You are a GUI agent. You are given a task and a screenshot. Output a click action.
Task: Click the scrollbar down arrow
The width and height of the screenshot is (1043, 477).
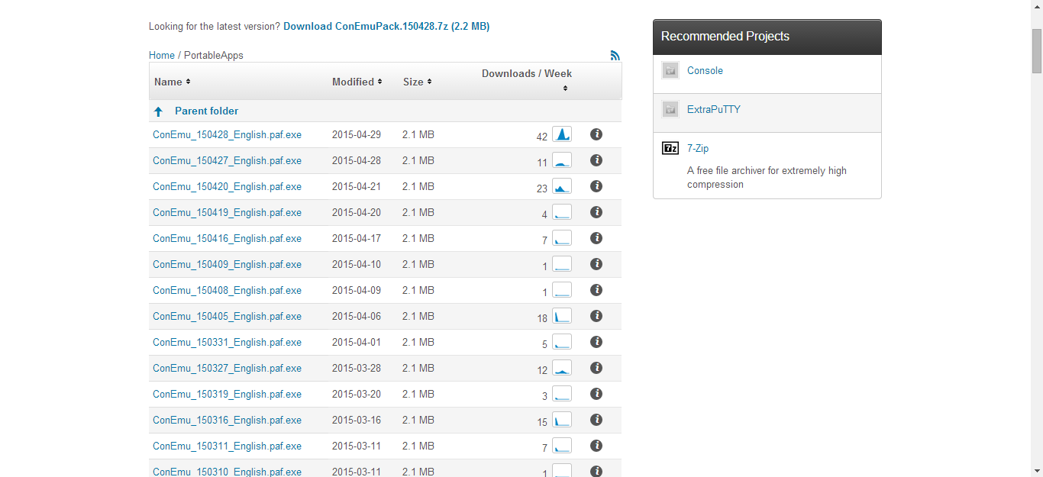tap(1037, 470)
